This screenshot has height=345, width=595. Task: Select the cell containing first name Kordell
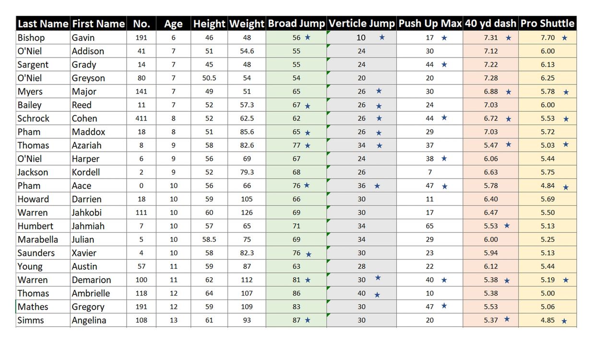click(x=98, y=172)
